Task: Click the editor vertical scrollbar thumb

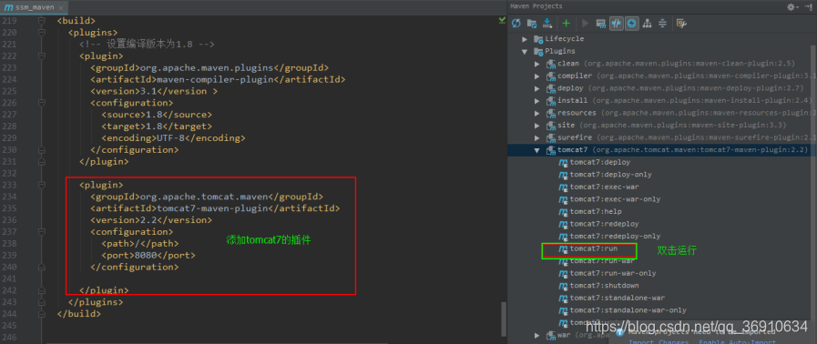Action: click(504, 319)
